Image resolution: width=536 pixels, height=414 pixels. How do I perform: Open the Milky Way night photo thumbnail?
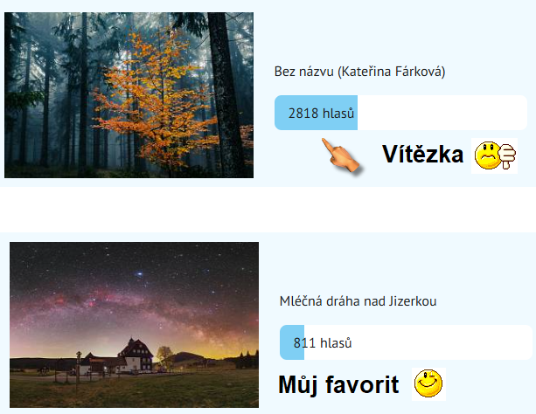134,325
